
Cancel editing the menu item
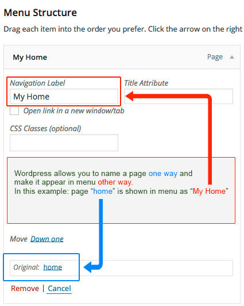pos(59,288)
